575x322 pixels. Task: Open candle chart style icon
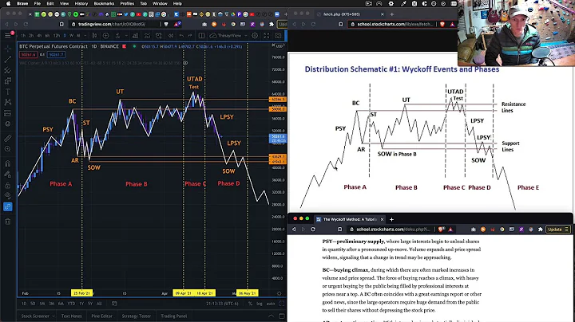coord(94,36)
